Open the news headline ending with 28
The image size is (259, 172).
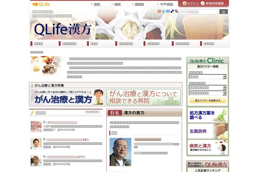(x=68, y=140)
